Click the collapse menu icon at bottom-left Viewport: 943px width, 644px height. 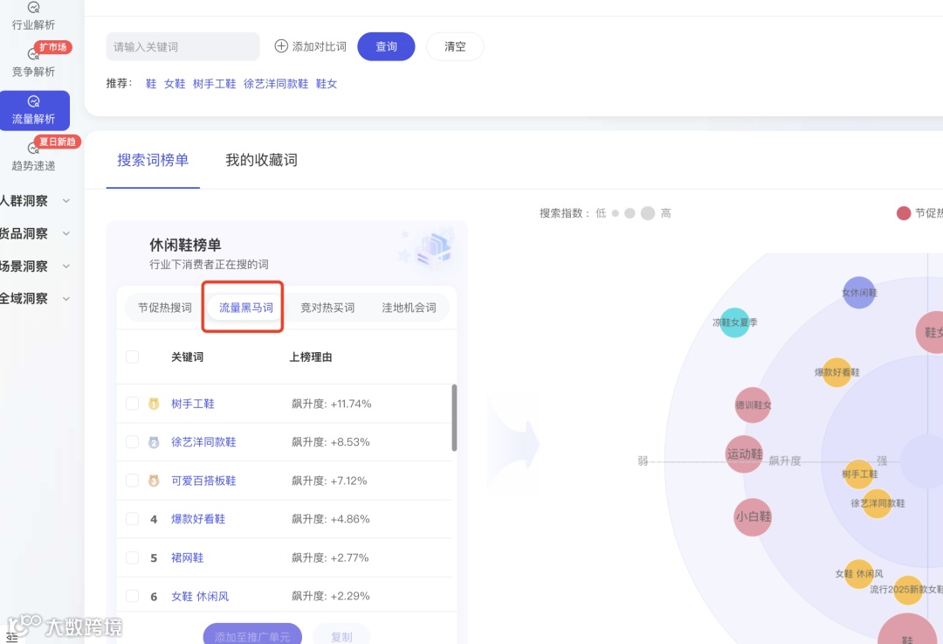click(x=12, y=637)
